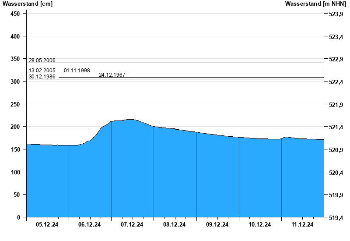Click the 10.12.24 date label
This screenshot has width=350, height=241.
click(260, 225)
